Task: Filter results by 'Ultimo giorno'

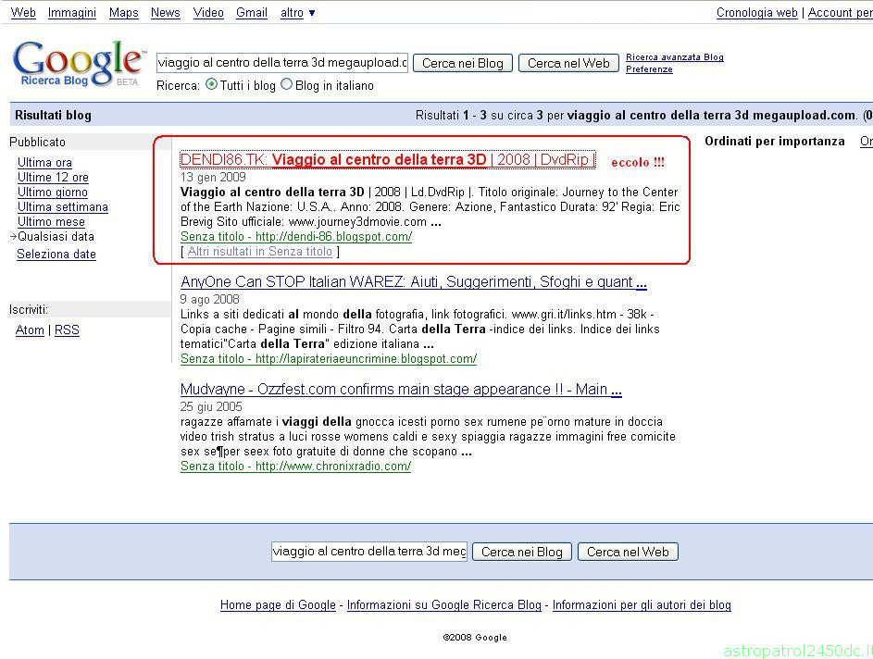Action: [x=53, y=192]
